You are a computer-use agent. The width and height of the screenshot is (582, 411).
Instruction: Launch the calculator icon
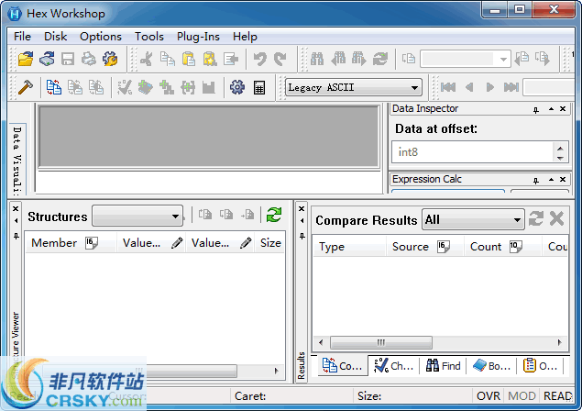[x=259, y=87]
